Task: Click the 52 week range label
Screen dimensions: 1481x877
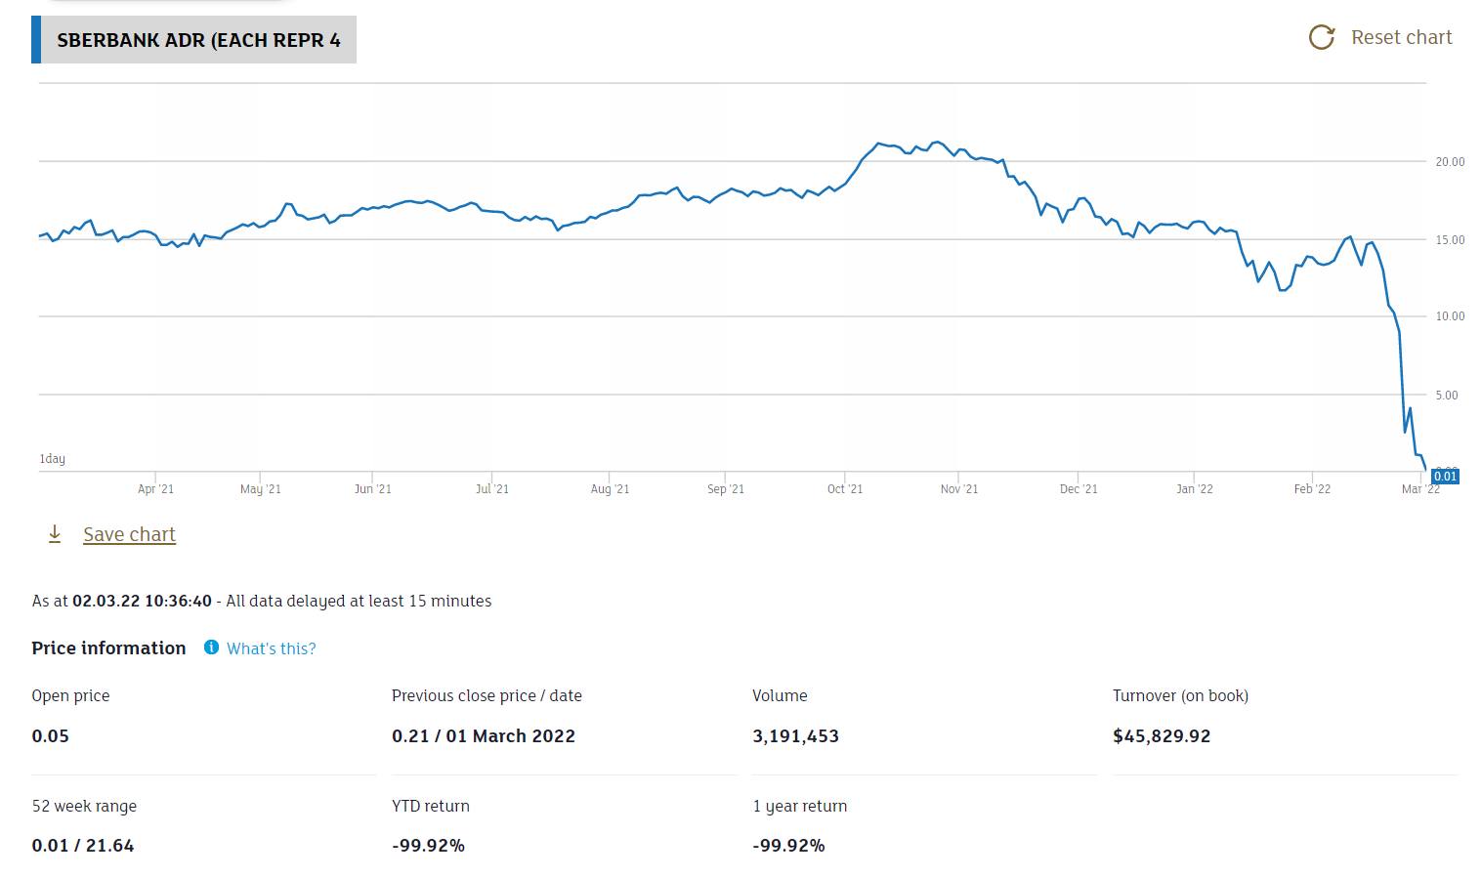Action: [84, 806]
